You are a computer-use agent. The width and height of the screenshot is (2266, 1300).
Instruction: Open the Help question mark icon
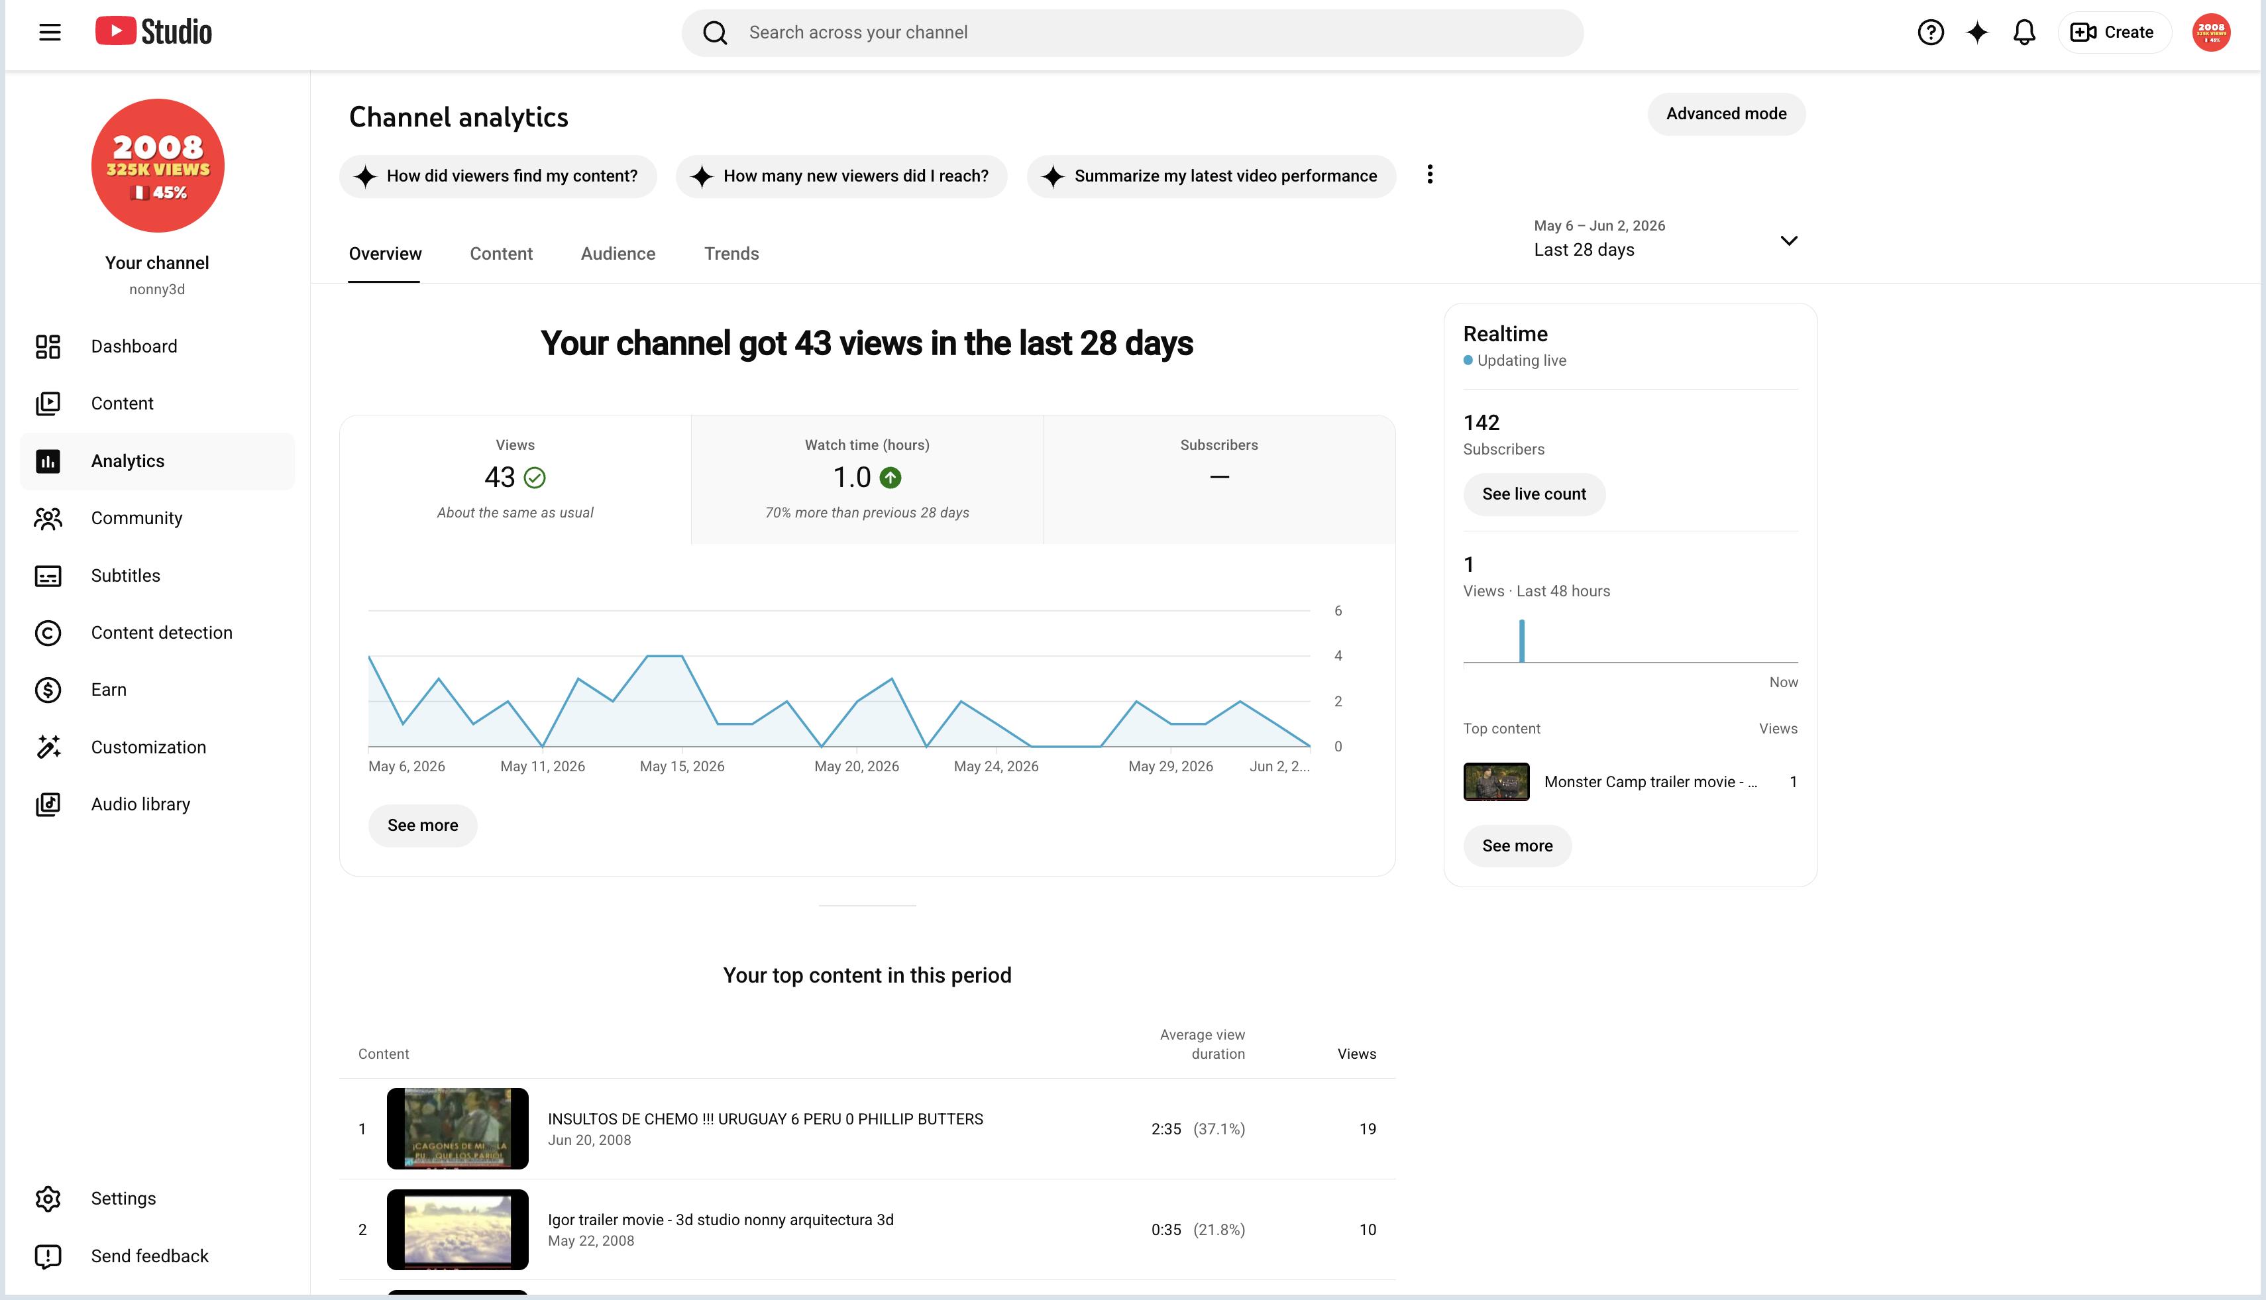pyautogui.click(x=1930, y=32)
